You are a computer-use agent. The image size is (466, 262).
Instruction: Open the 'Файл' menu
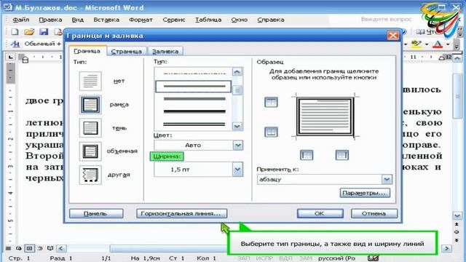[21, 20]
